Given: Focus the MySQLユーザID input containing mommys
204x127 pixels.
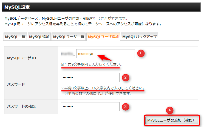Looking at the screenshot, I should click(106, 54).
